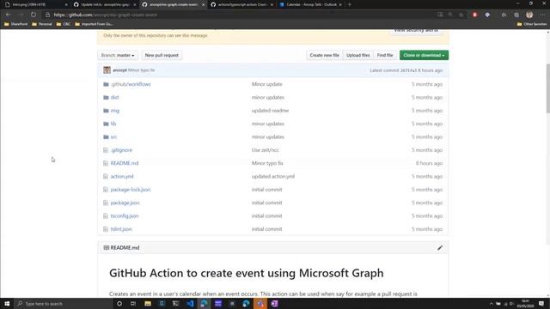Open the lib folder

[x=113, y=124]
